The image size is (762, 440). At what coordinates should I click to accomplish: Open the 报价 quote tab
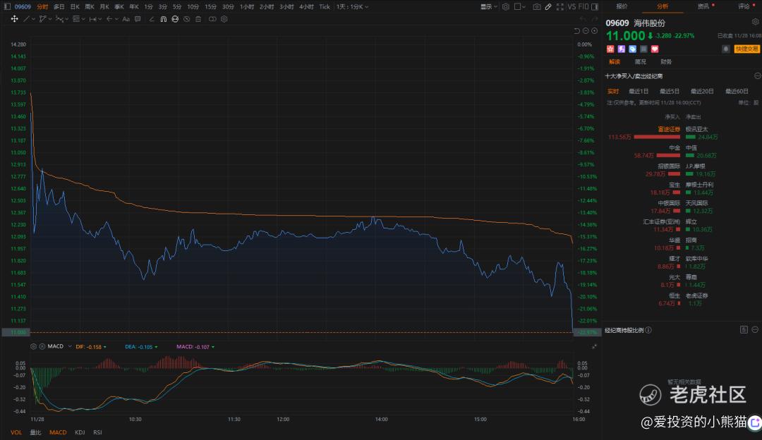click(622, 6)
